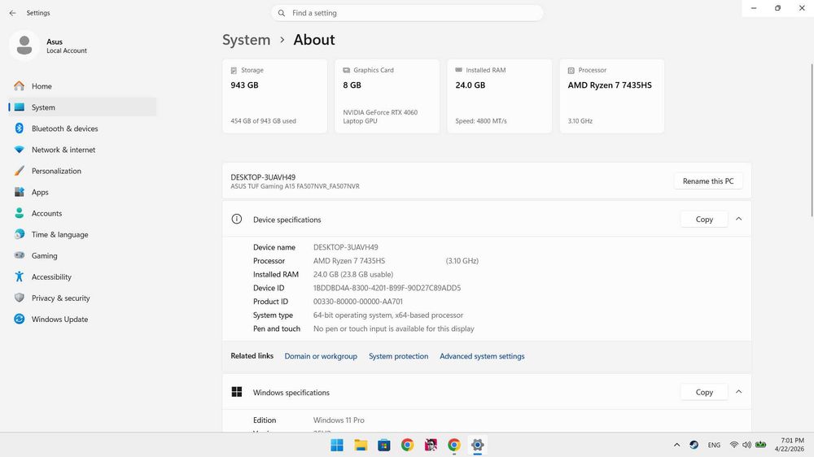This screenshot has height=457, width=814.
Task: Open the Graphics Card 8 GB card
Action: [387, 96]
